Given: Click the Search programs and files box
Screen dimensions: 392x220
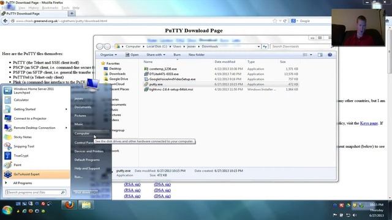Looking at the screenshot, I should pyautogui.click(x=36, y=193).
